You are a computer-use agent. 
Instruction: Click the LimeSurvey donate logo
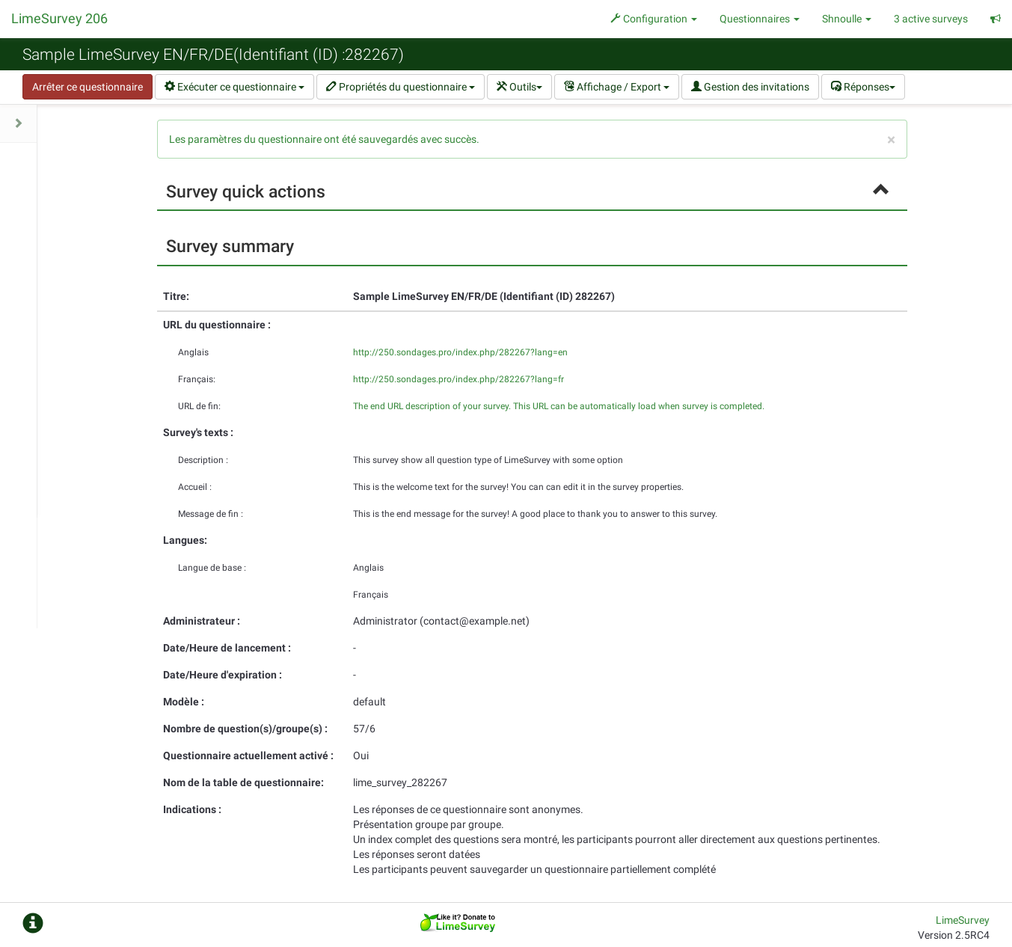458,922
